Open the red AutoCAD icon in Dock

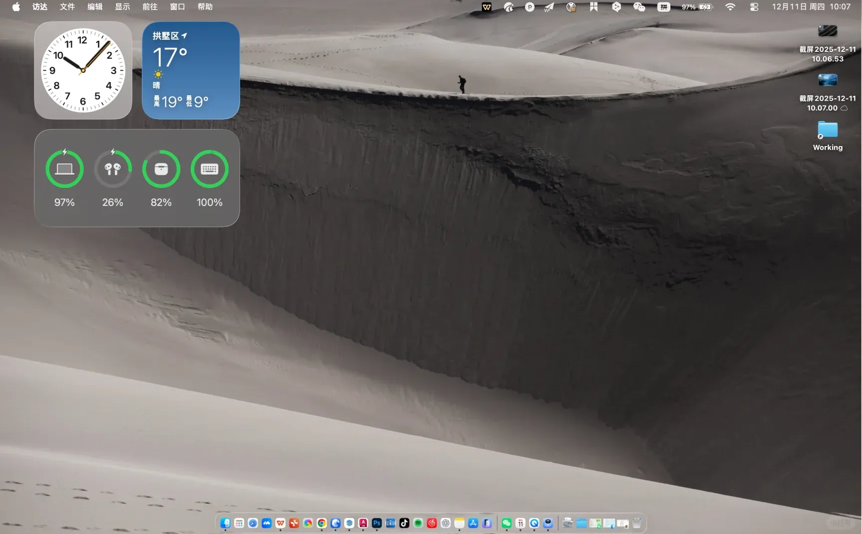point(363,523)
